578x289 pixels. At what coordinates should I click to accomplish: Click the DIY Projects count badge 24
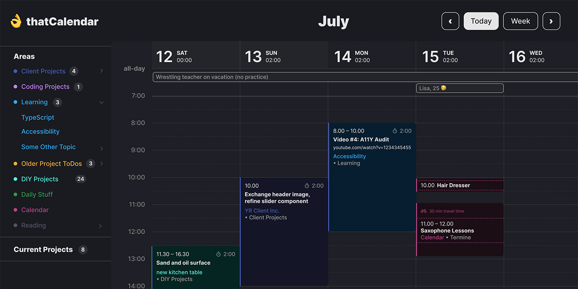[x=80, y=179]
